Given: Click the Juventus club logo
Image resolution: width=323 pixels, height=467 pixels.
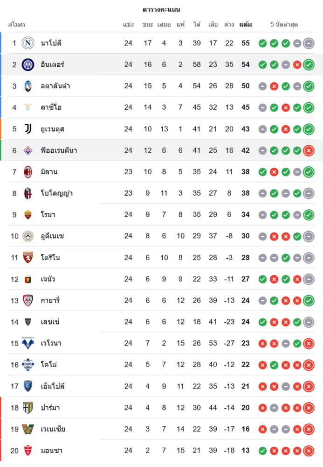Looking at the screenshot, I should pos(28,129).
